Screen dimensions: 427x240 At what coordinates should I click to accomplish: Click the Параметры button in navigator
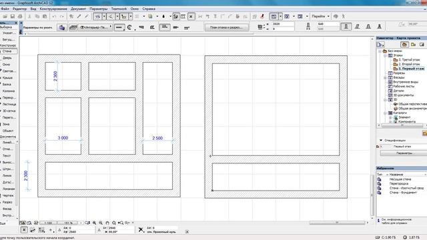[x=404, y=153]
